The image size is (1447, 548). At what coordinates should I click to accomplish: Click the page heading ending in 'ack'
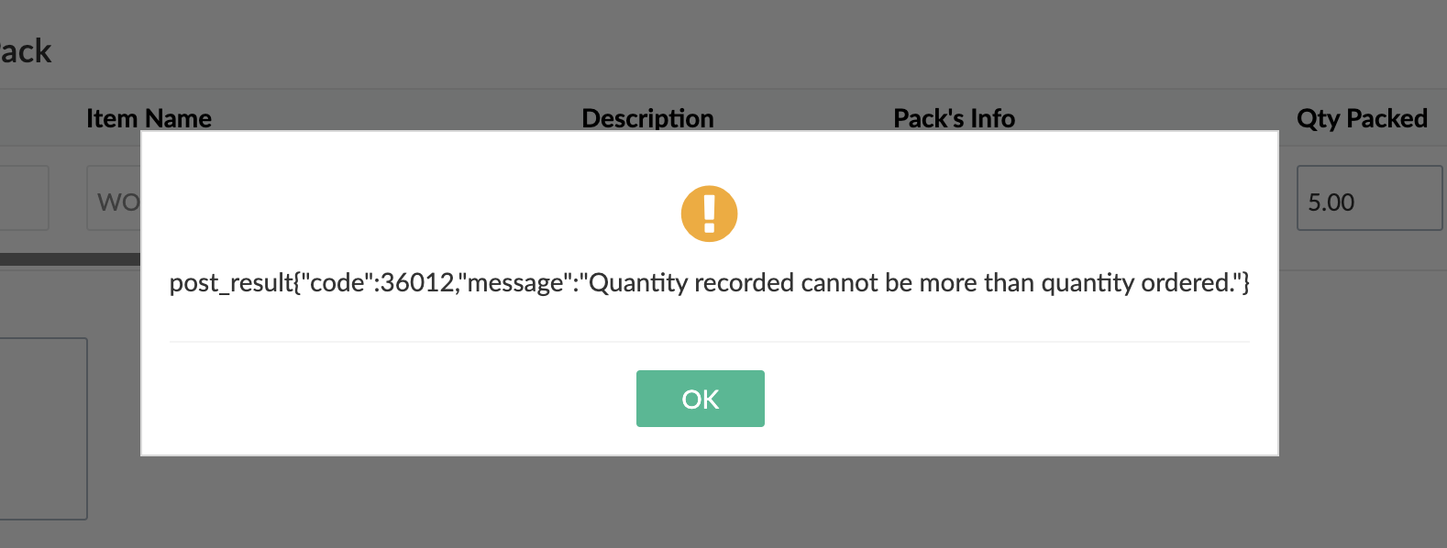[x=26, y=50]
